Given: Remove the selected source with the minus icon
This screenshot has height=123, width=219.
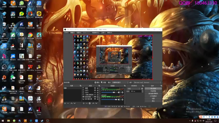Looking at the screenshot, I should 87,103.
